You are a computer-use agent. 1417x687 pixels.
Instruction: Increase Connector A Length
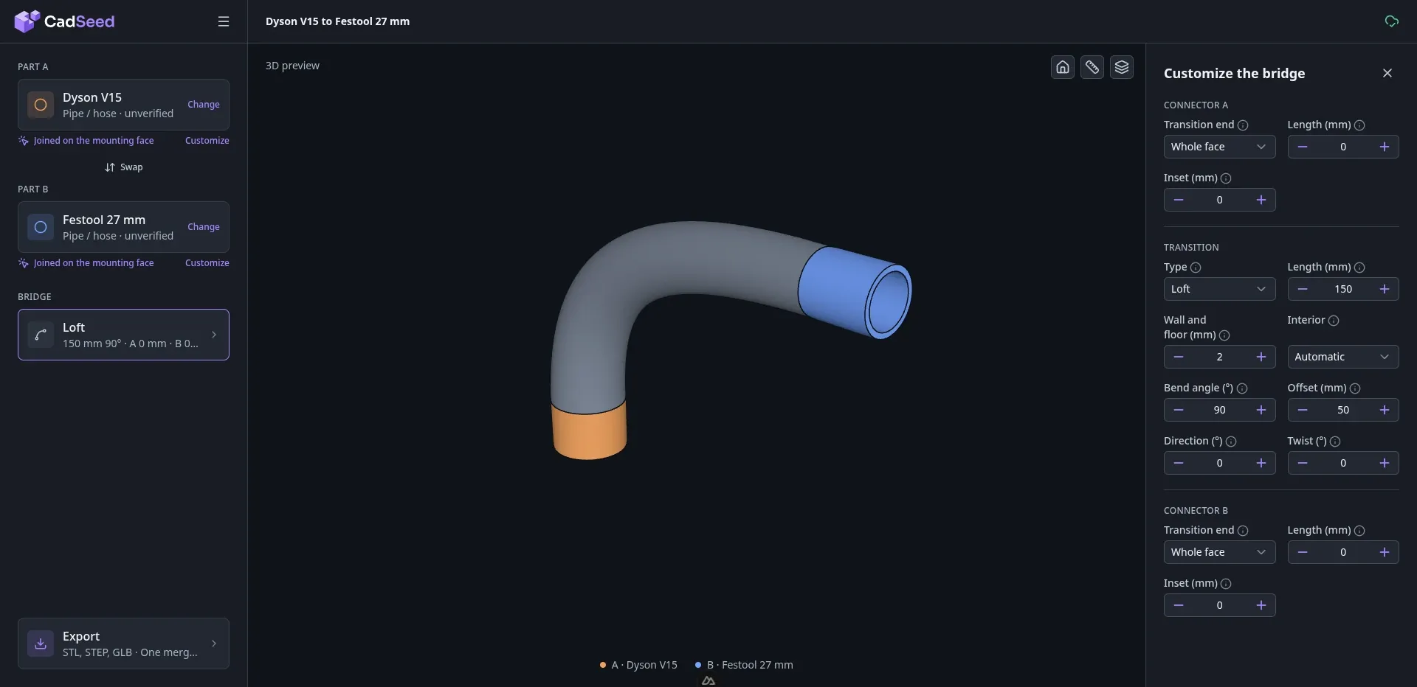(x=1385, y=147)
